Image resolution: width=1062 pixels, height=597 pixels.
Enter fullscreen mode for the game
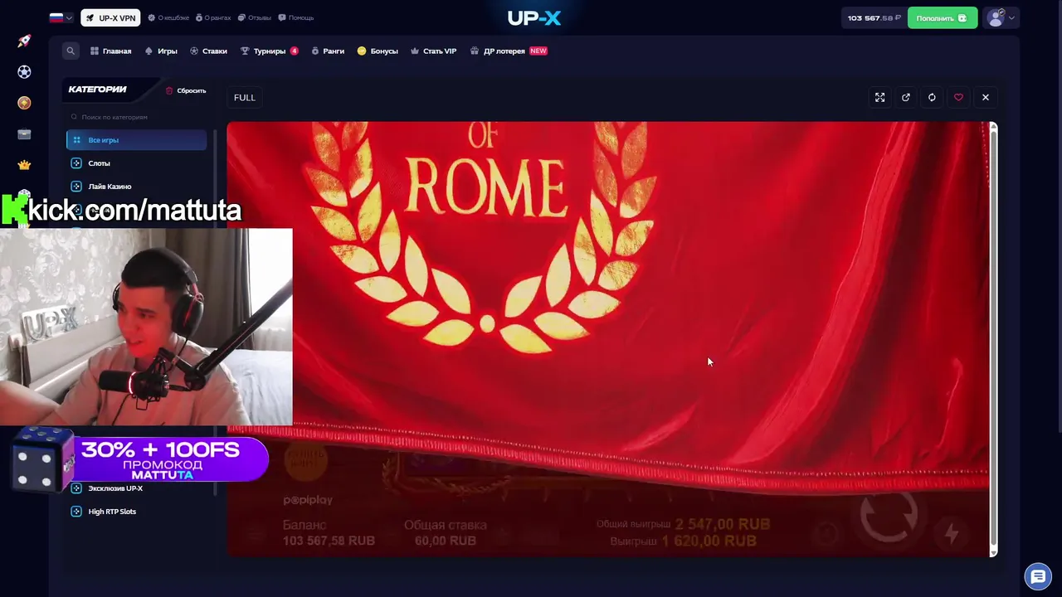tap(879, 97)
